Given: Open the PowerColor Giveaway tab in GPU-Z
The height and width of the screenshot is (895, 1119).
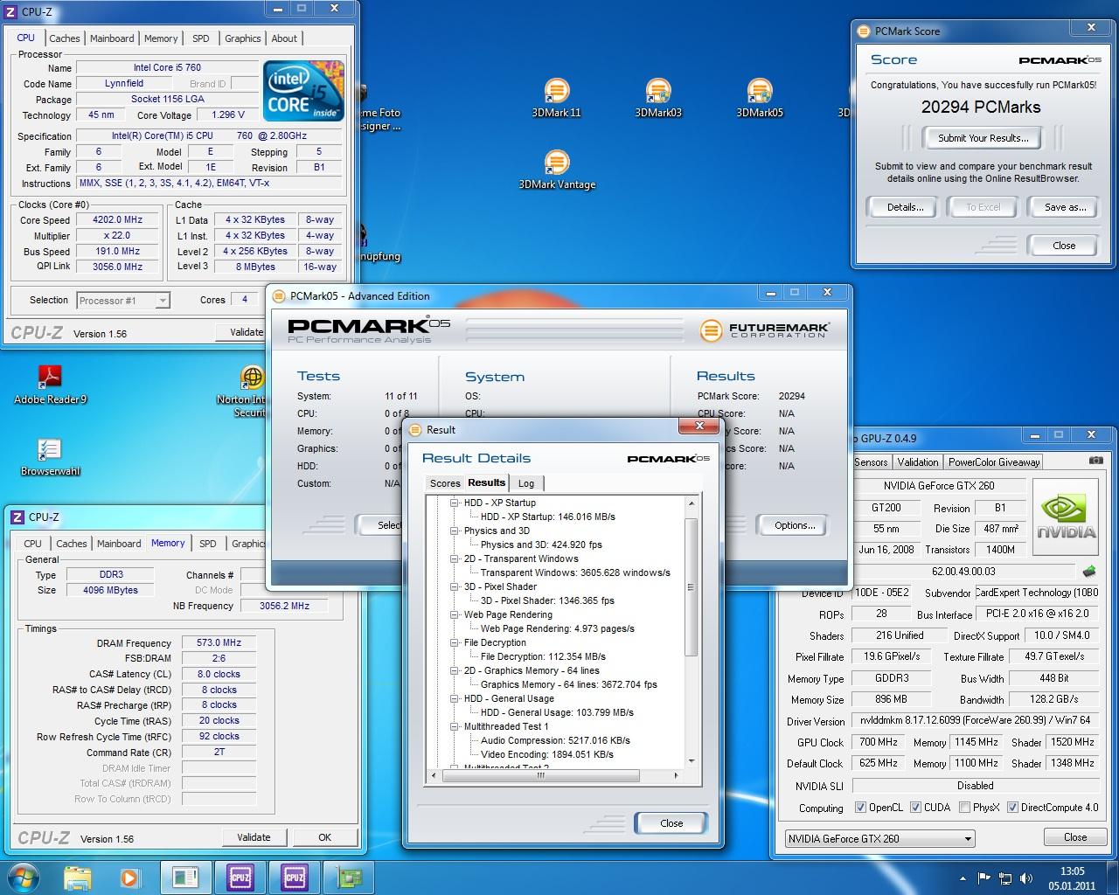Looking at the screenshot, I should point(994,462).
